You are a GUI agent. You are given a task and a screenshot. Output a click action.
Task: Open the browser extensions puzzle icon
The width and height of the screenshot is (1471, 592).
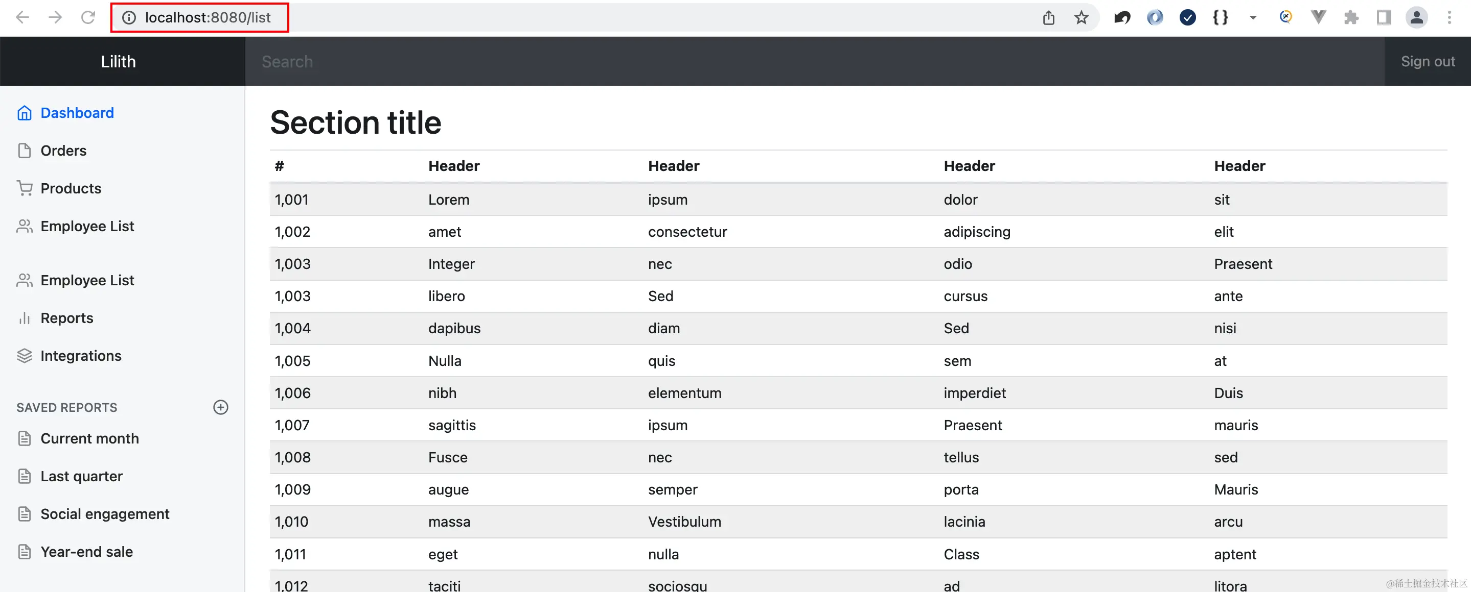(x=1351, y=18)
